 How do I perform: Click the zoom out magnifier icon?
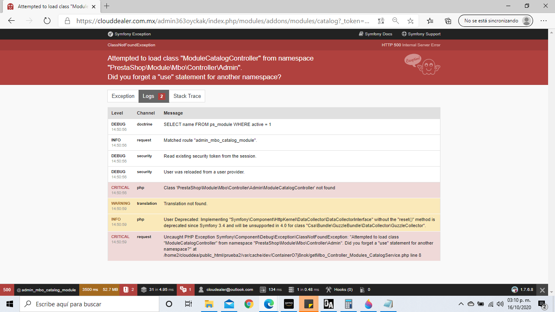395,21
